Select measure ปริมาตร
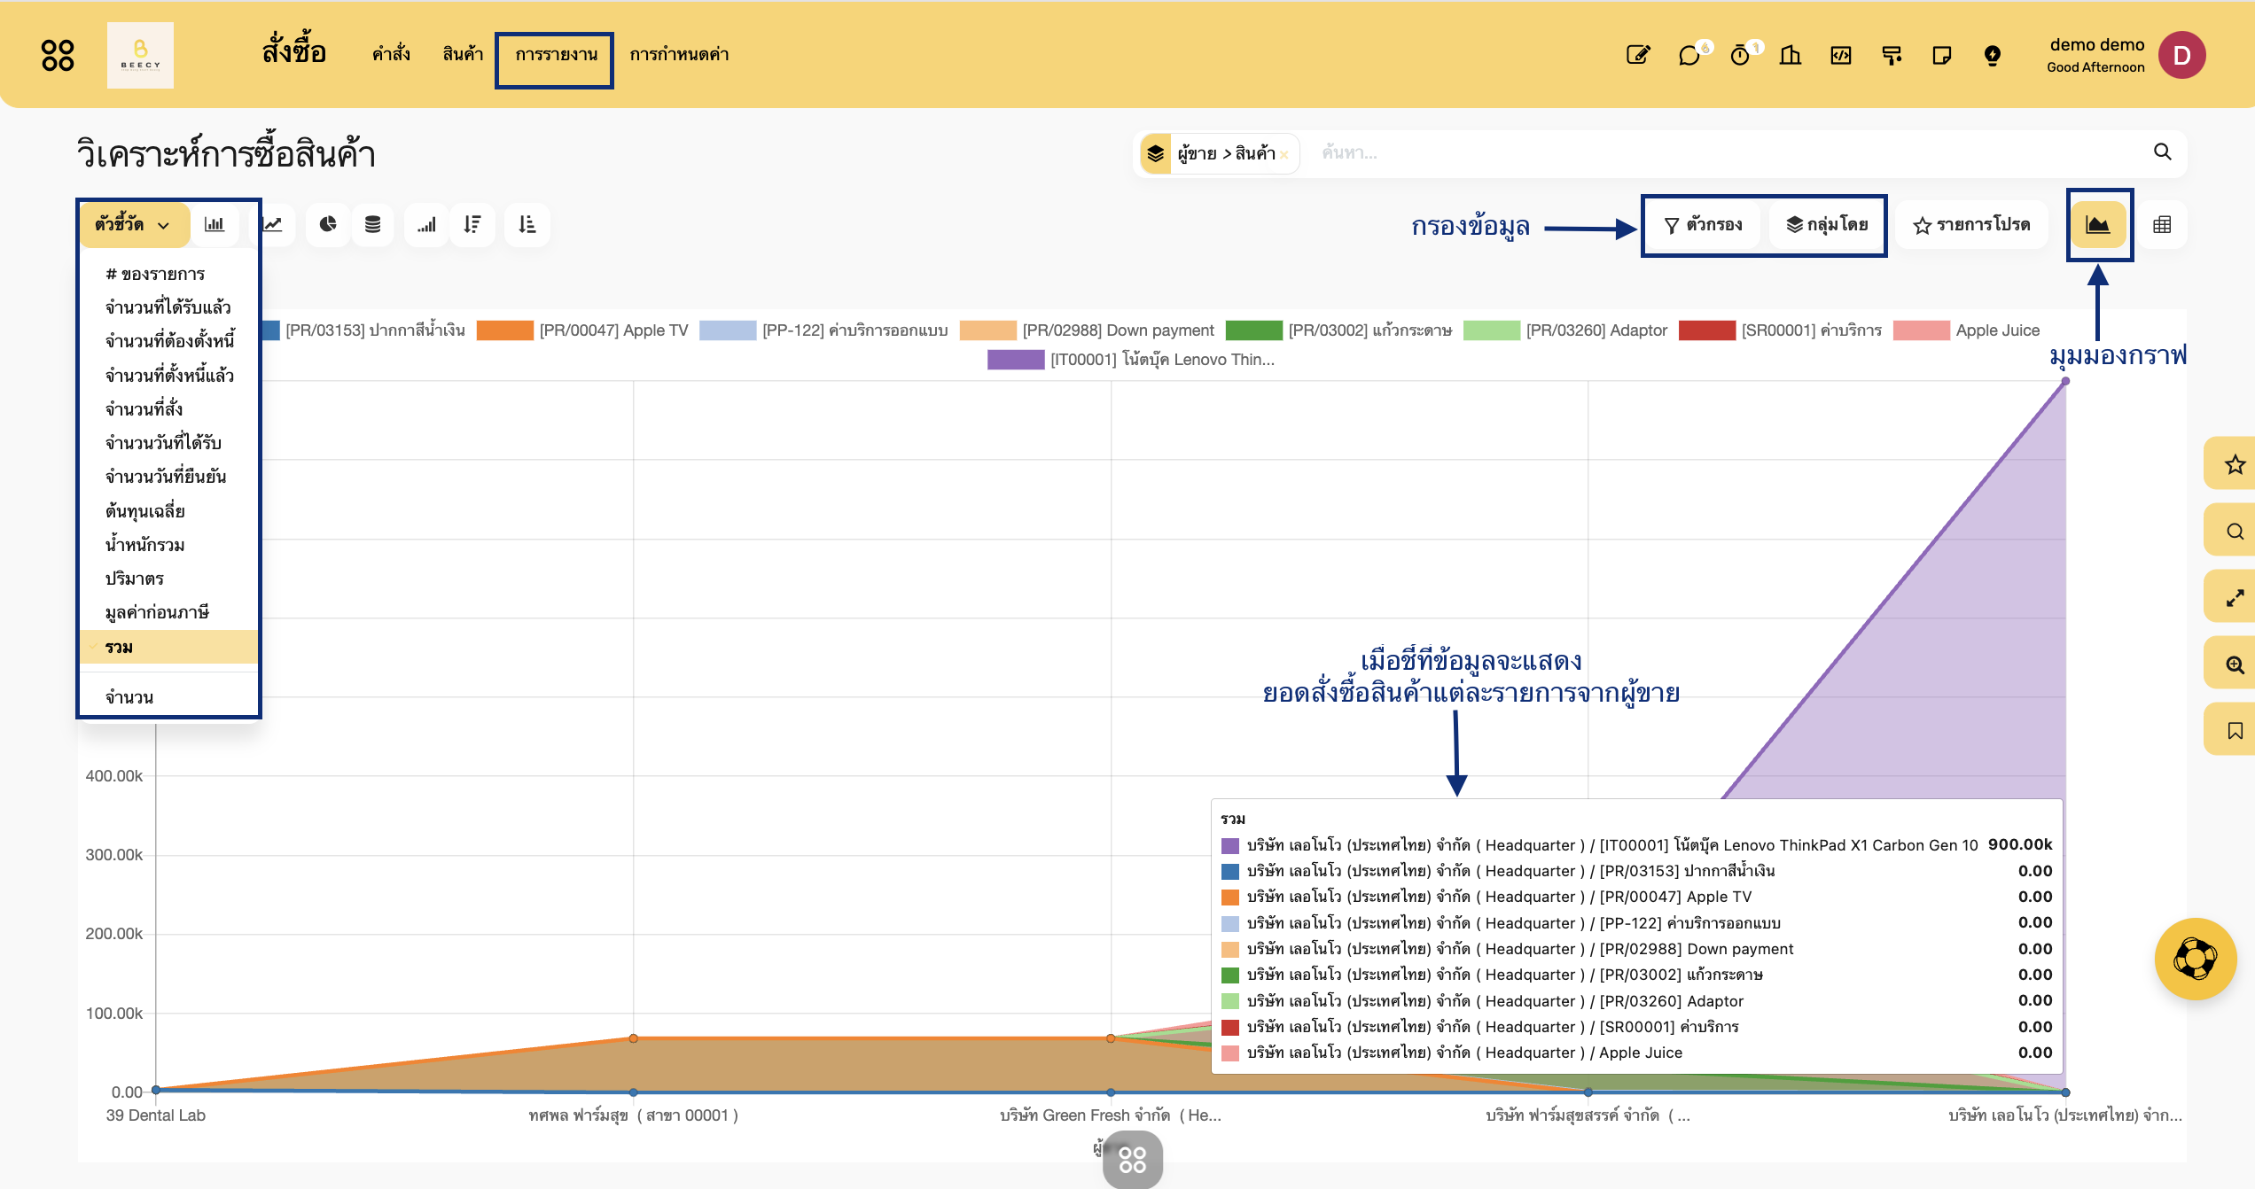This screenshot has height=1189, width=2255. [168, 579]
